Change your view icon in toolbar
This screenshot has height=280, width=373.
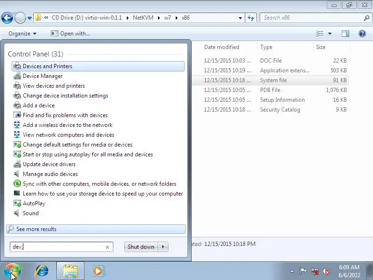tap(319, 34)
